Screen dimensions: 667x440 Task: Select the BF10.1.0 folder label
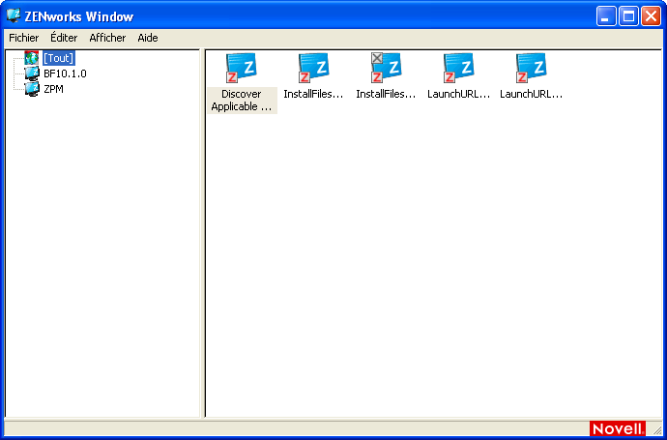pos(65,73)
